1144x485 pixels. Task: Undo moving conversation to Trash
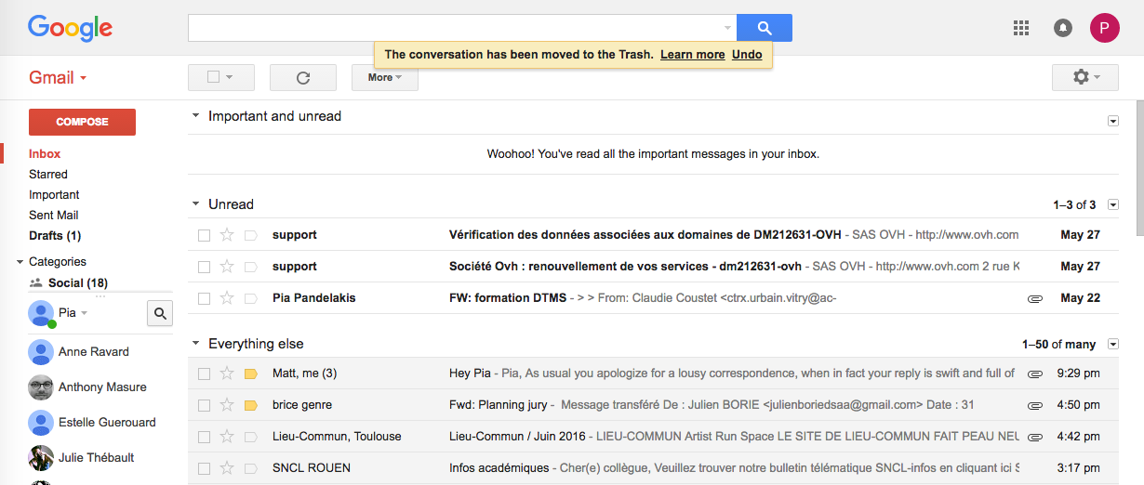(747, 54)
